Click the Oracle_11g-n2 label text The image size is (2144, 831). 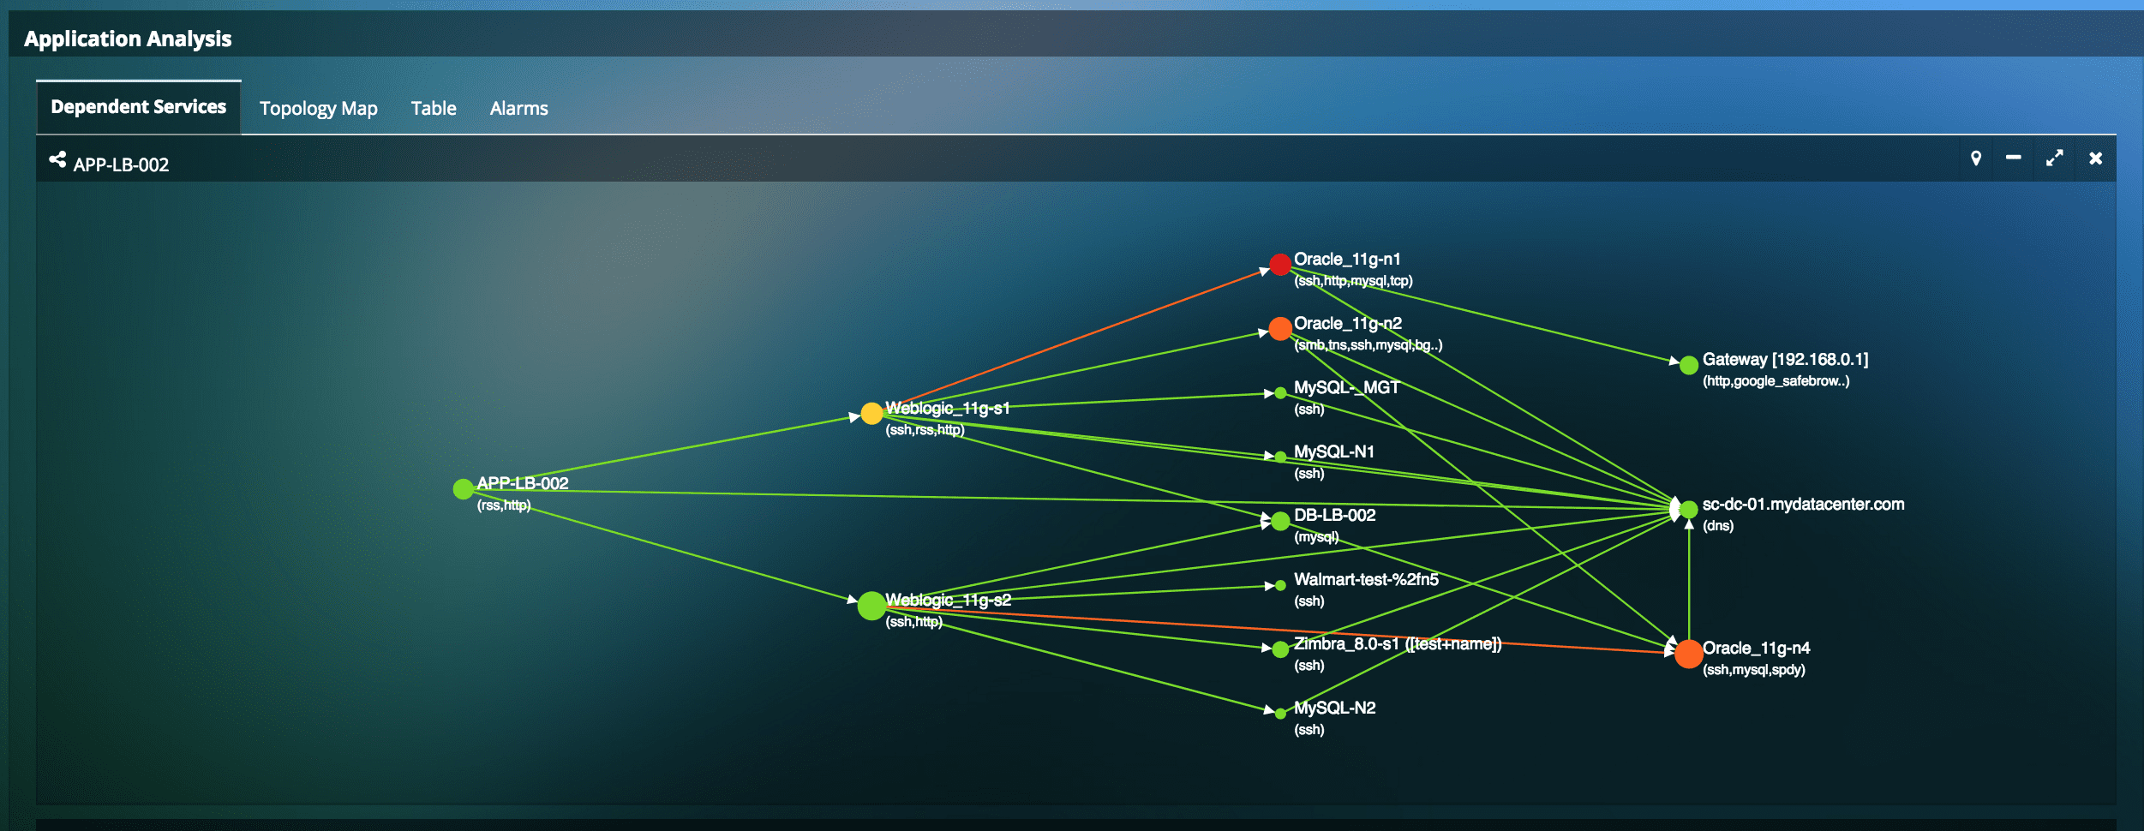1347,324
